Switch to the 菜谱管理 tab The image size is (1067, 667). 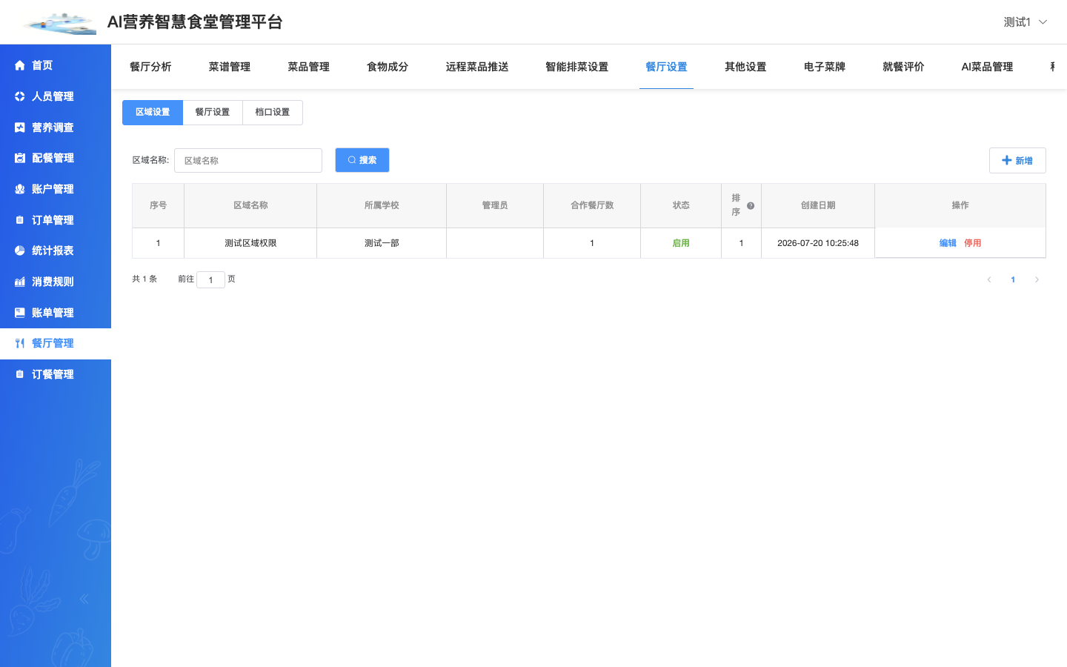230,67
